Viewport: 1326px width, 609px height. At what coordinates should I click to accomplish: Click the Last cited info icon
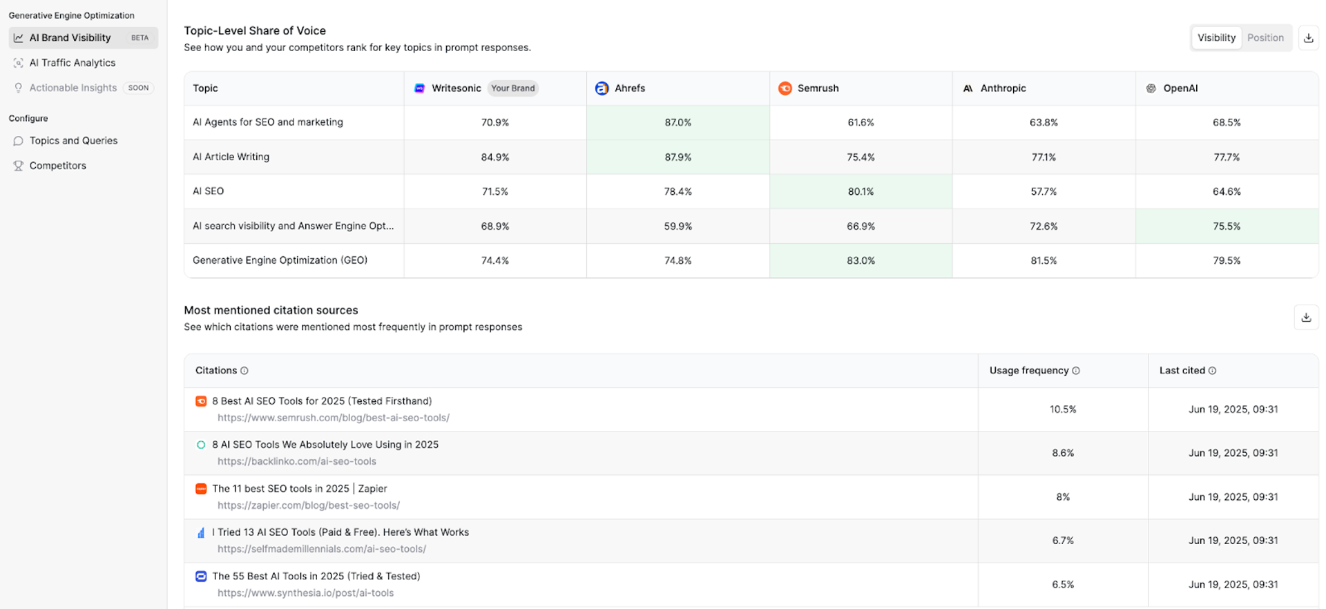(1212, 371)
